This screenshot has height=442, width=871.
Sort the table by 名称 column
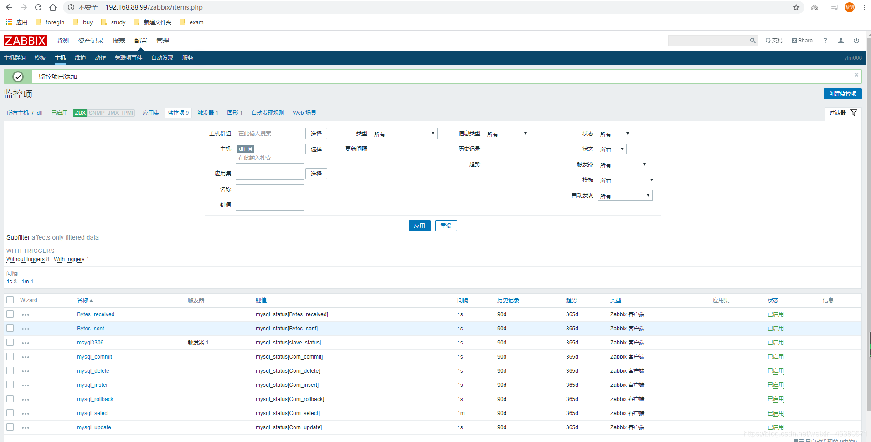[84, 300]
